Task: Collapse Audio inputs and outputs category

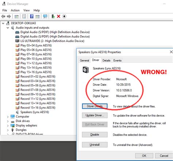Action: point(8,28)
